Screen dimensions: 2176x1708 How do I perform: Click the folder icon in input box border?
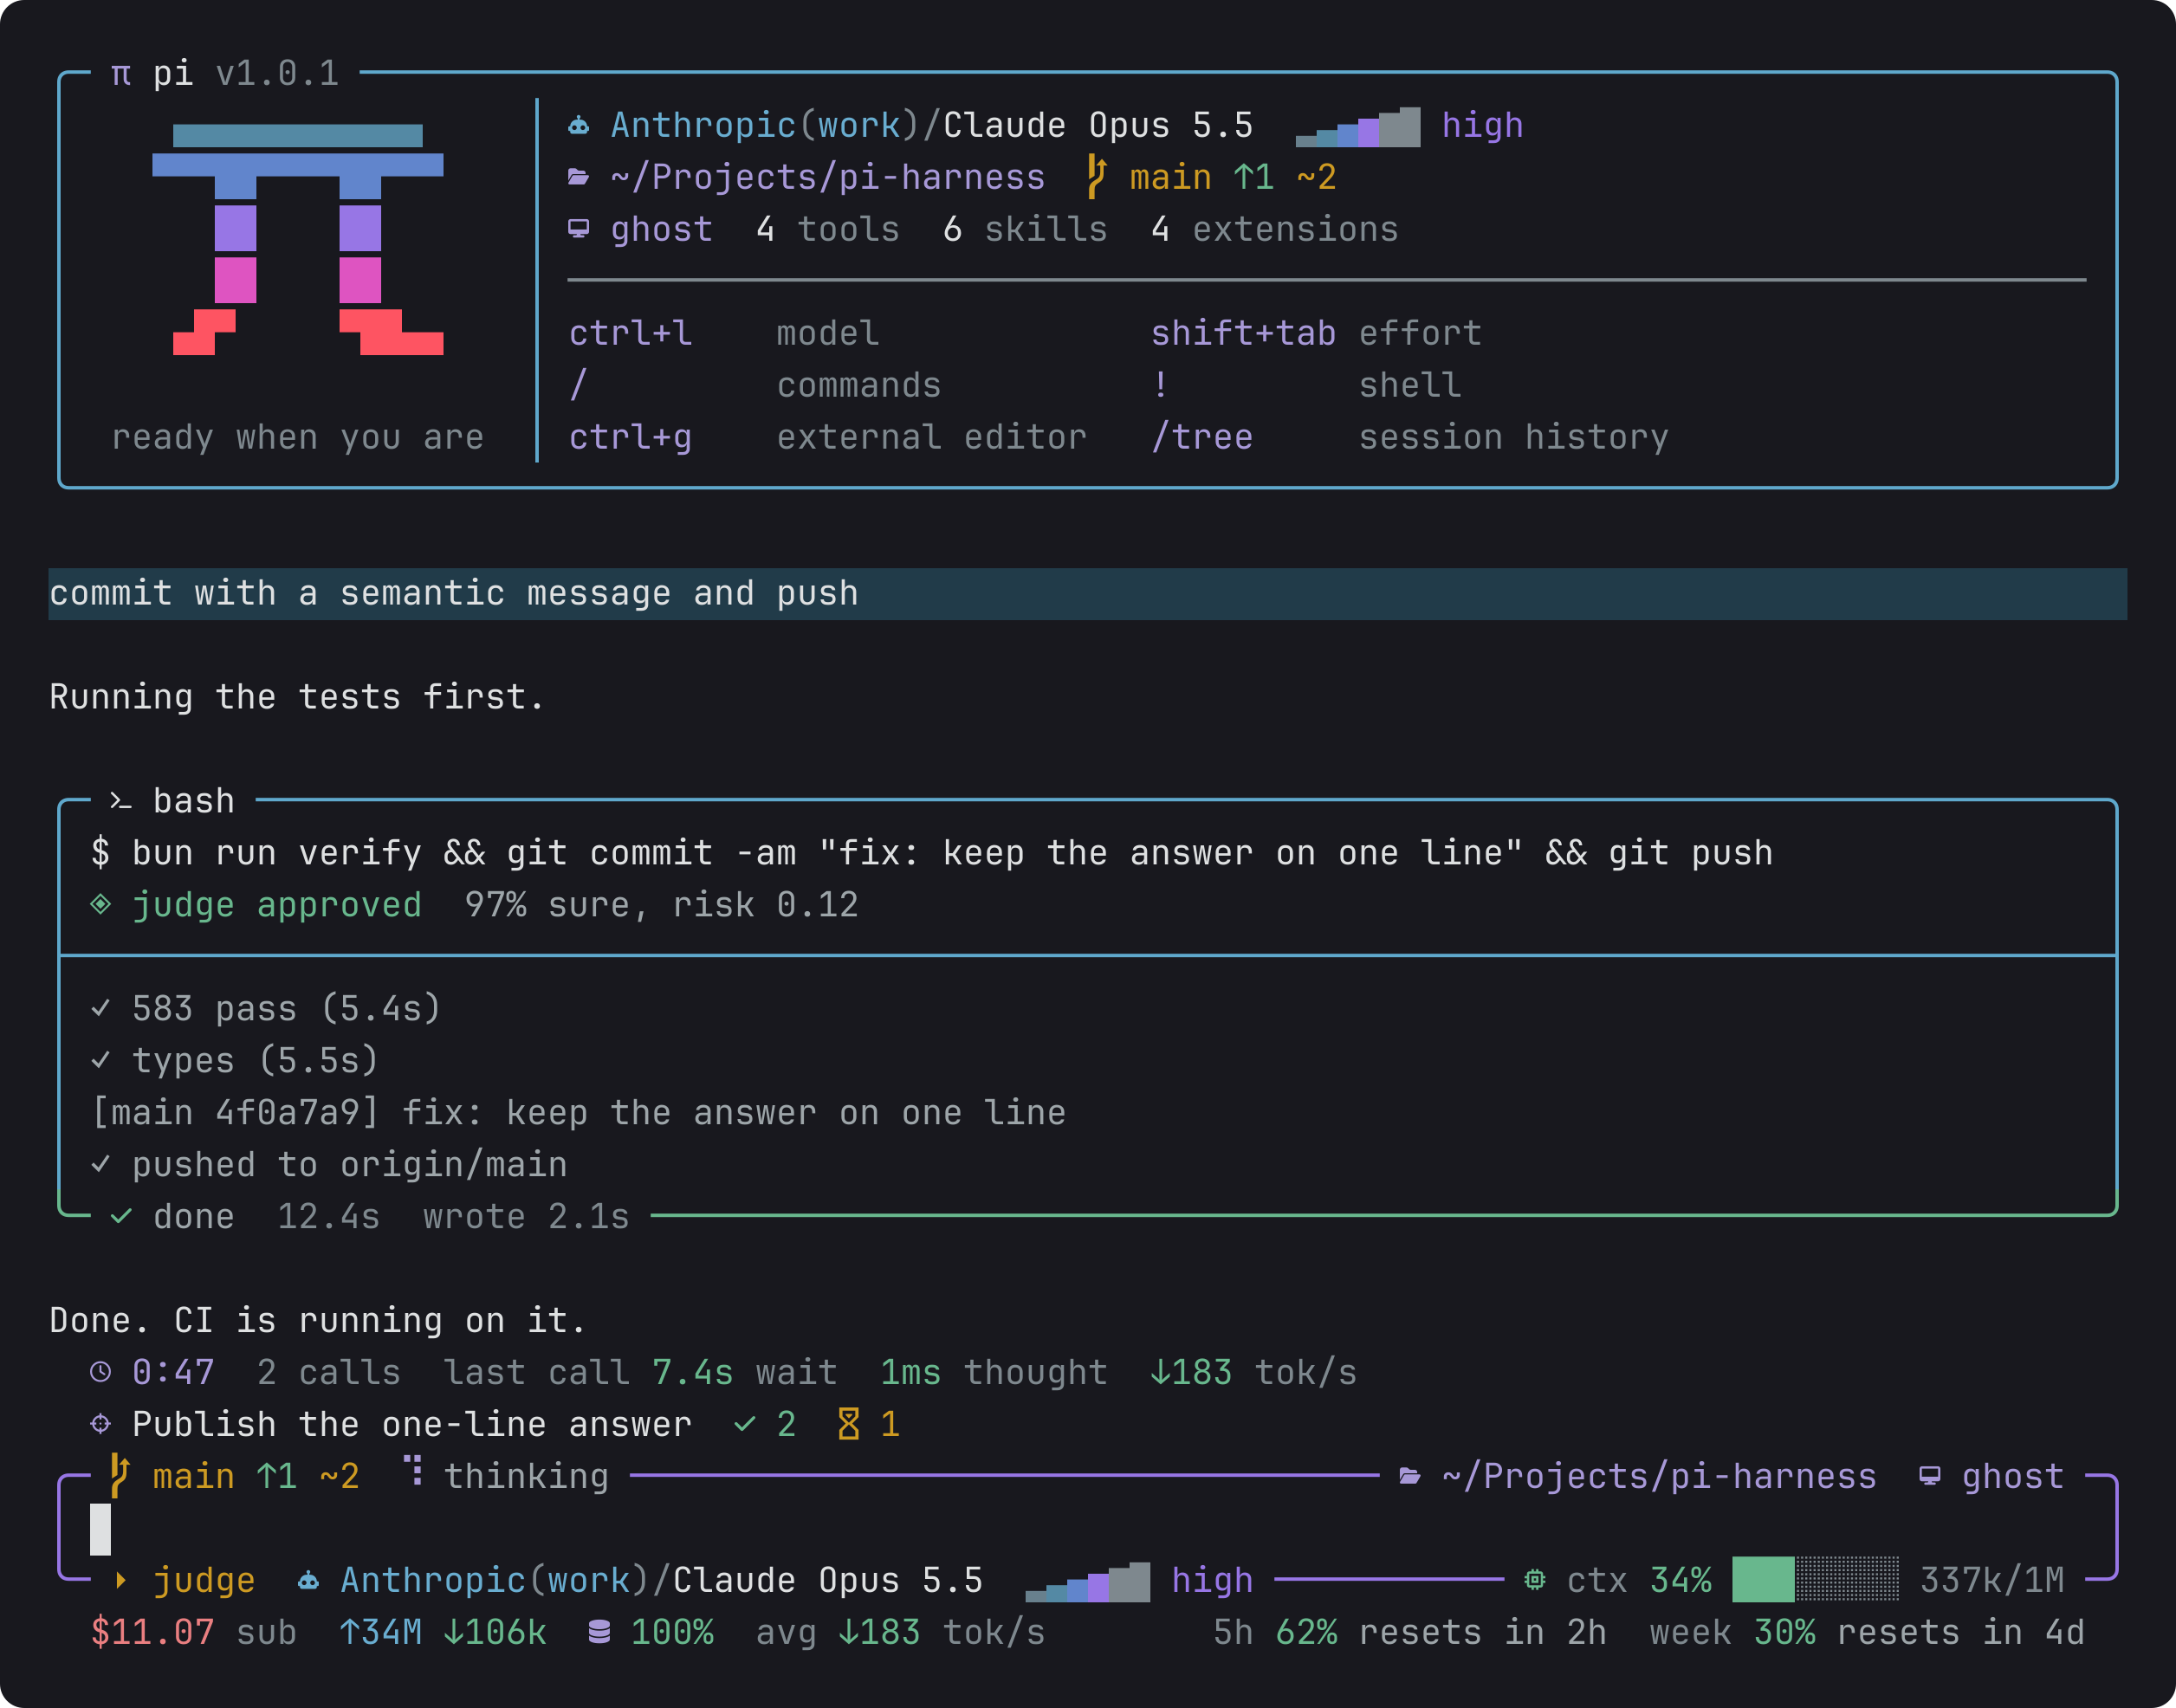1410,1476
